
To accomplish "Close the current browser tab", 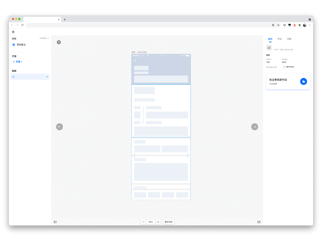I will [58, 19].
